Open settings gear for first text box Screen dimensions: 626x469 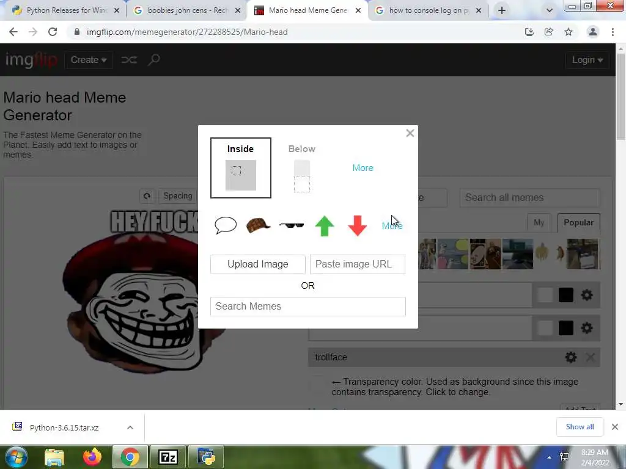click(586, 295)
